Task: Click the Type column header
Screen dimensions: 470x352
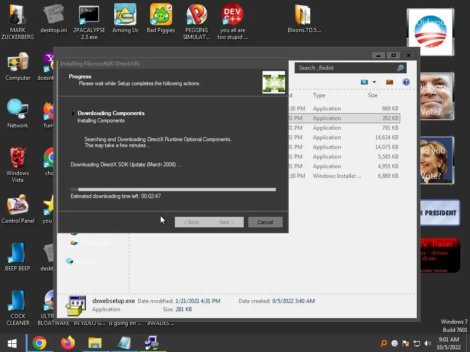Action: coord(319,95)
